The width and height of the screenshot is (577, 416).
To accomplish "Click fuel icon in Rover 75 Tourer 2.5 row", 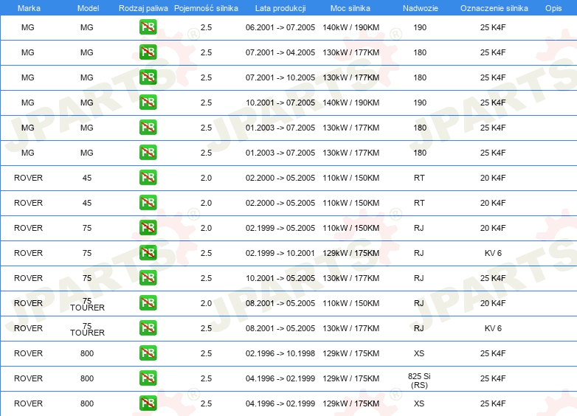I will pos(148,328).
